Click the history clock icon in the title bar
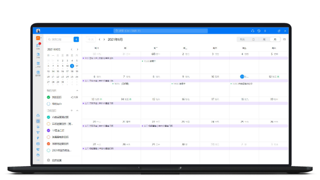320x180 pixels. tap(259, 31)
